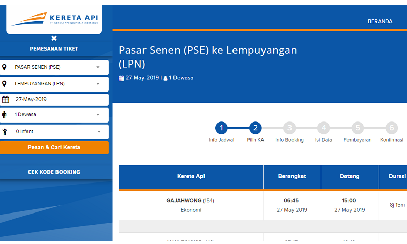Expand the 1 Dewasa passenger dropdown

click(x=57, y=115)
